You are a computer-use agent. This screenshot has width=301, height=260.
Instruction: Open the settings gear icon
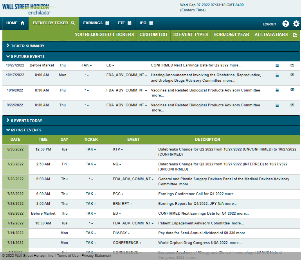coord(296,23)
